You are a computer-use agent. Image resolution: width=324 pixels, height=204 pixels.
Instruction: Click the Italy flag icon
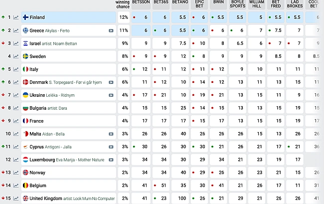pyautogui.click(x=25, y=69)
